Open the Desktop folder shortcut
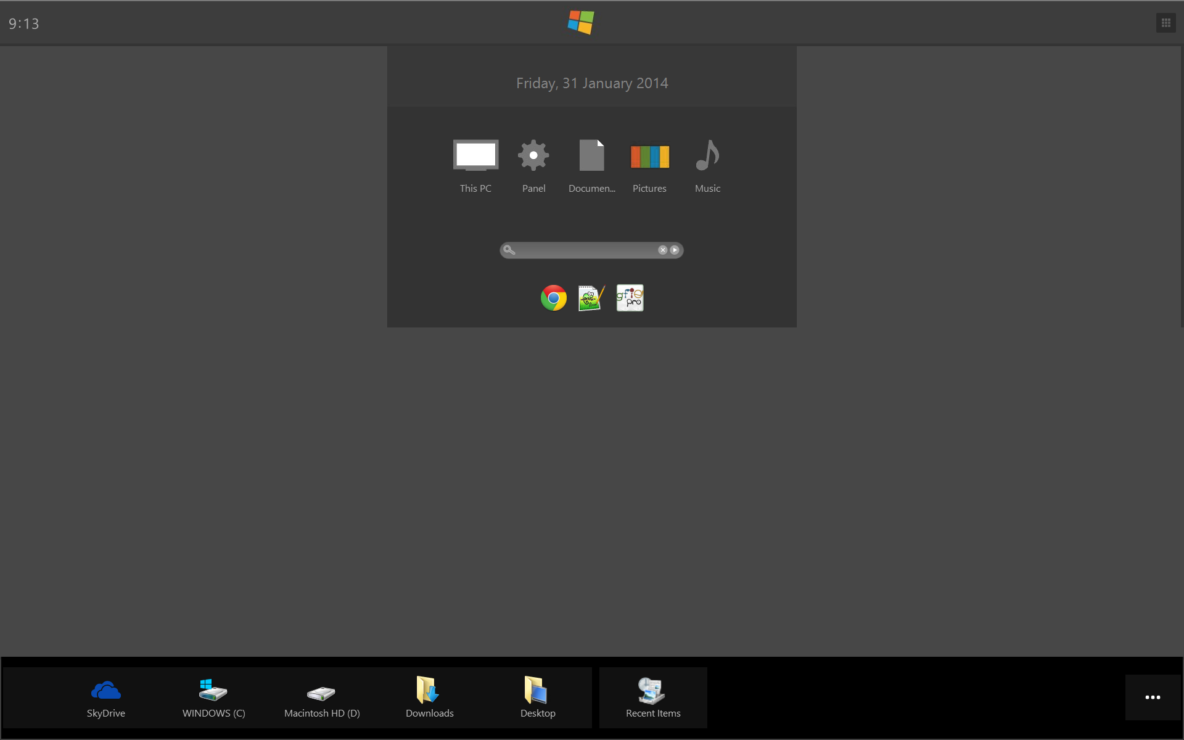 (537, 697)
